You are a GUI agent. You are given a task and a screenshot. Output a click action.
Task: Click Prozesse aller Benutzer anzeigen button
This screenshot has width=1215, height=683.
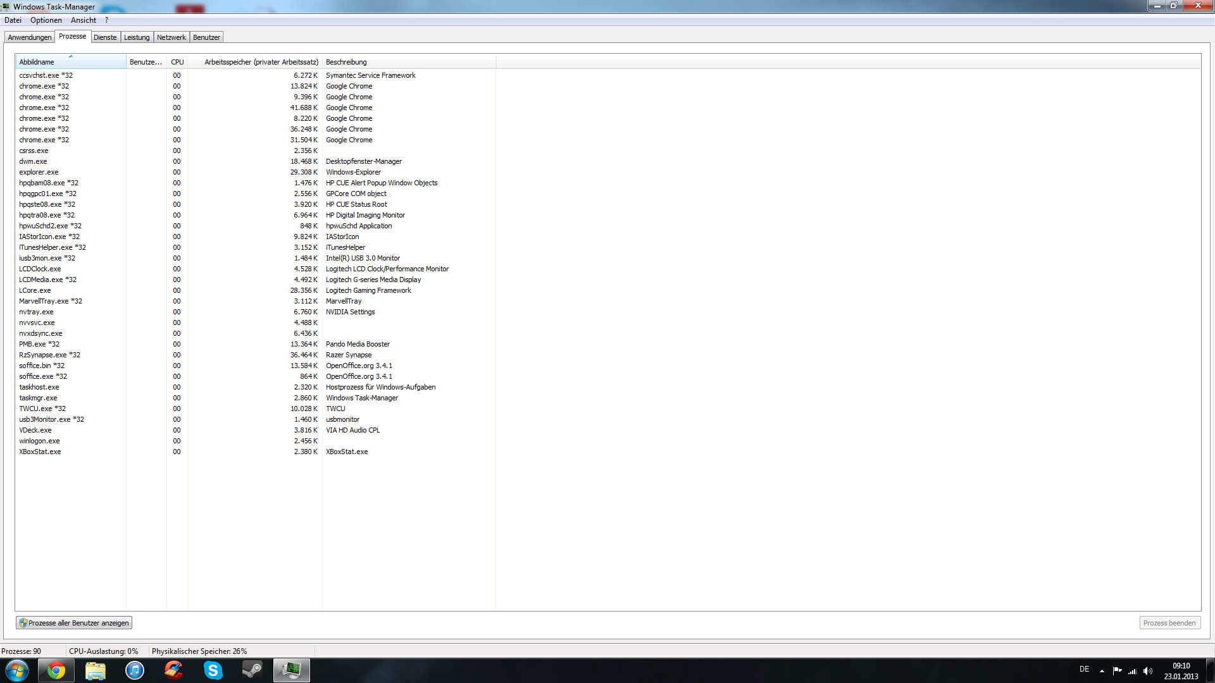[74, 623]
